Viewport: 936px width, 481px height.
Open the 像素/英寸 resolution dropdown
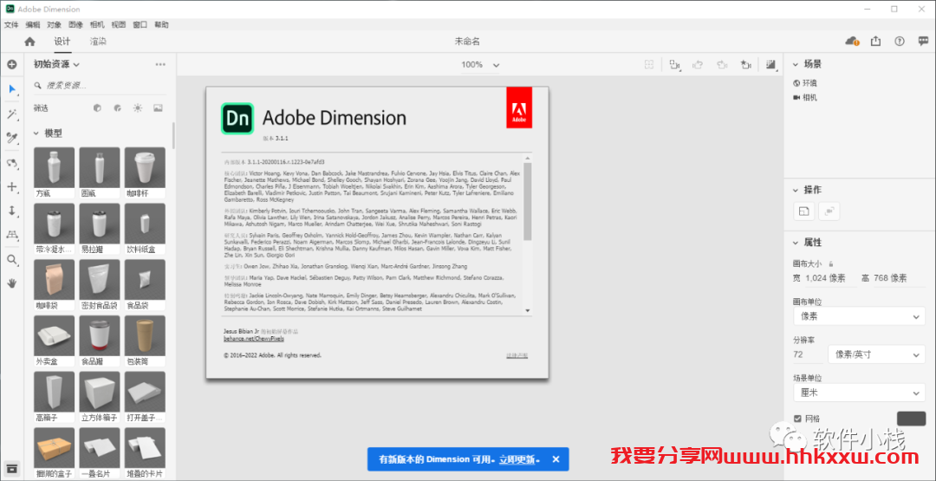[x=876, y=354]
